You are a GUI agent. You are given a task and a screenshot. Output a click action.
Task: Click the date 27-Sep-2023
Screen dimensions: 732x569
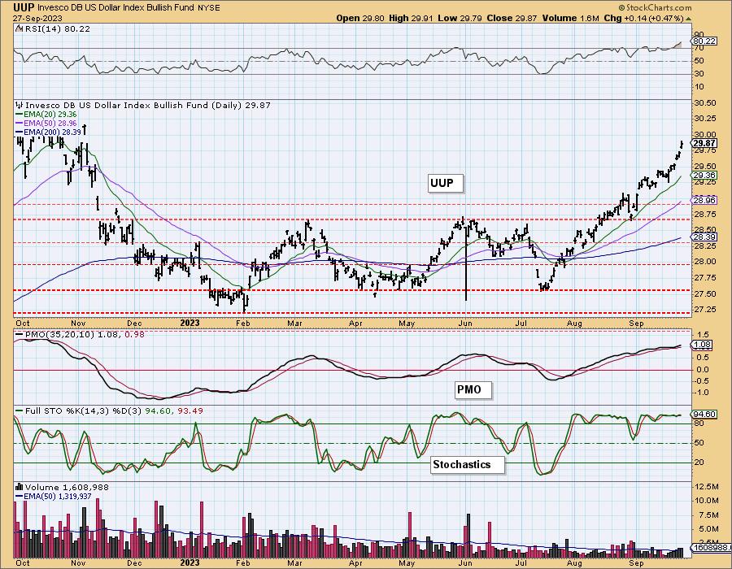click(x=36, y=18)
